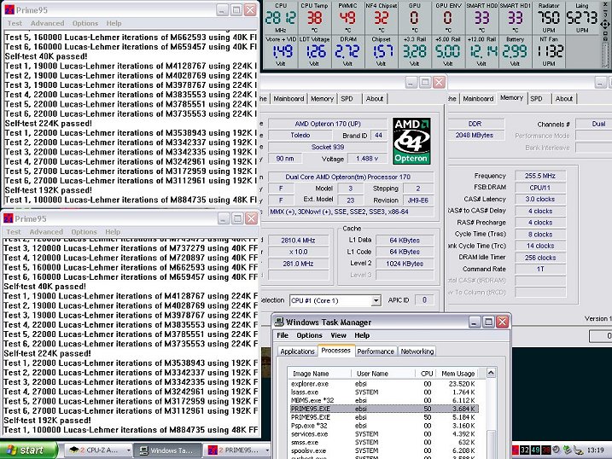Click the red MBM tray icon

tap(516, 450)
